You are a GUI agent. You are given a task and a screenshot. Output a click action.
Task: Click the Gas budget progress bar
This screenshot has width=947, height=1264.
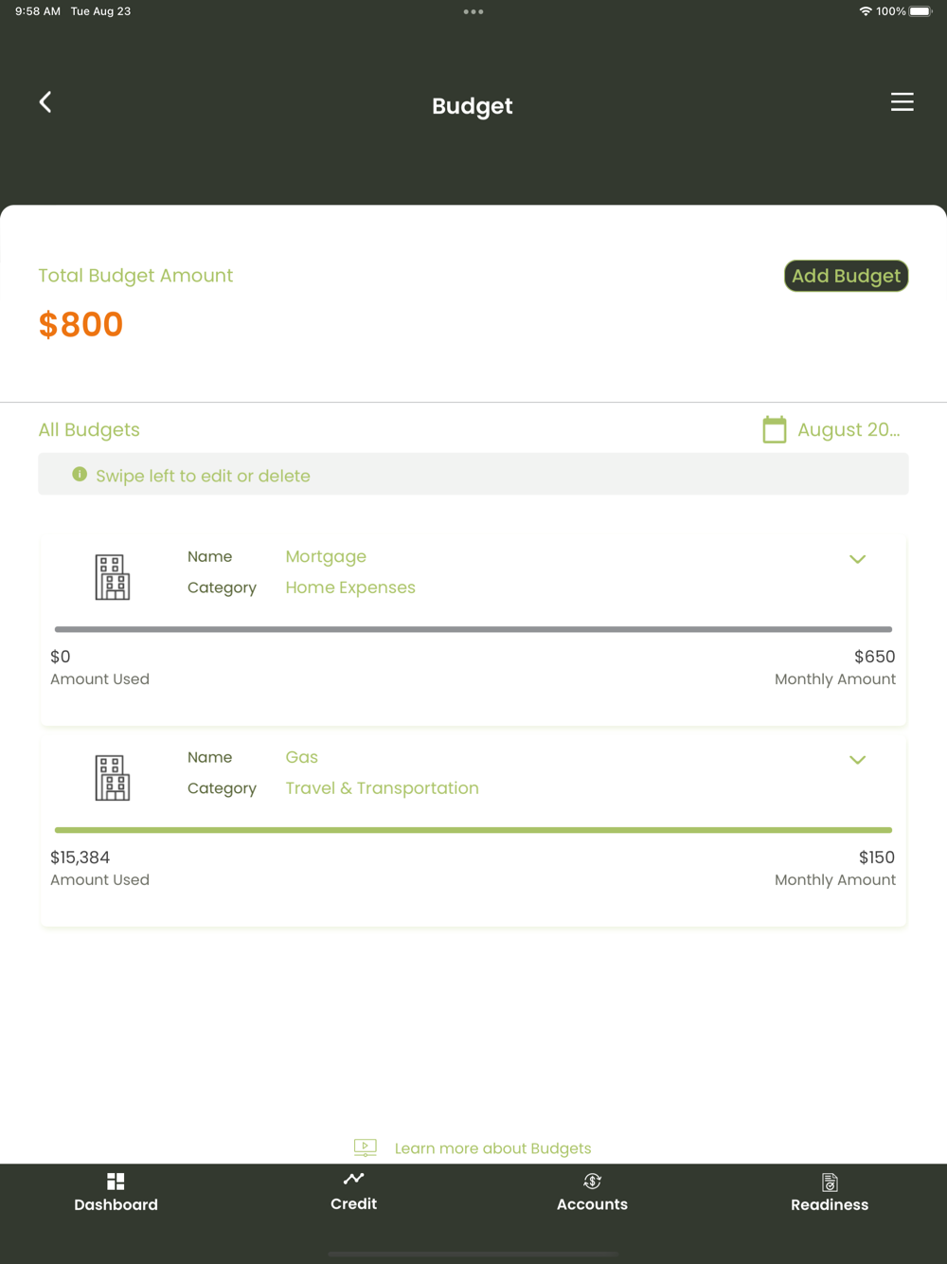[x=473, y=830]
